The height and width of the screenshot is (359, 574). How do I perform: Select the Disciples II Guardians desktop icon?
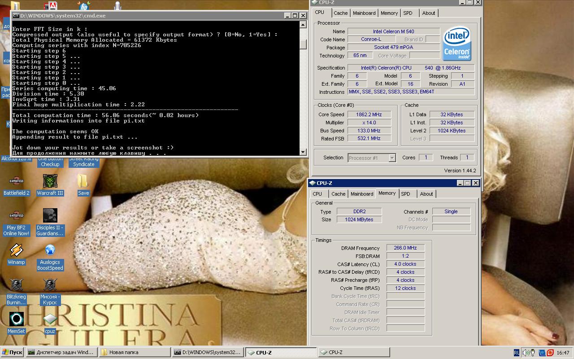pyautogui.click(x=50, y=223)
